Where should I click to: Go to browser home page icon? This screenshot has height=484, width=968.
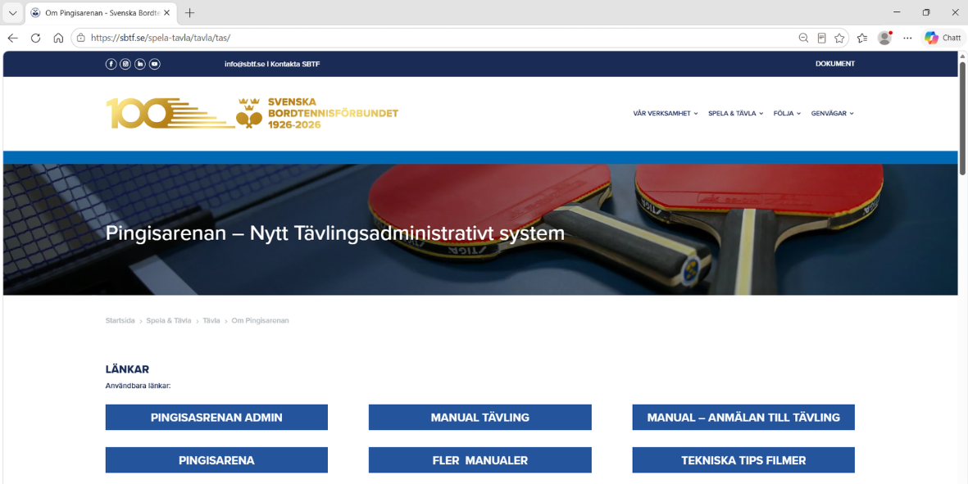point(58,38)
